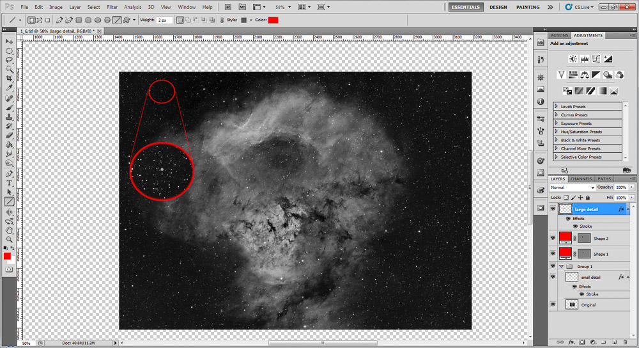This screenshot has width=639, height=348.
Task: Hide the small detail layer
Action: click(553, 276)
